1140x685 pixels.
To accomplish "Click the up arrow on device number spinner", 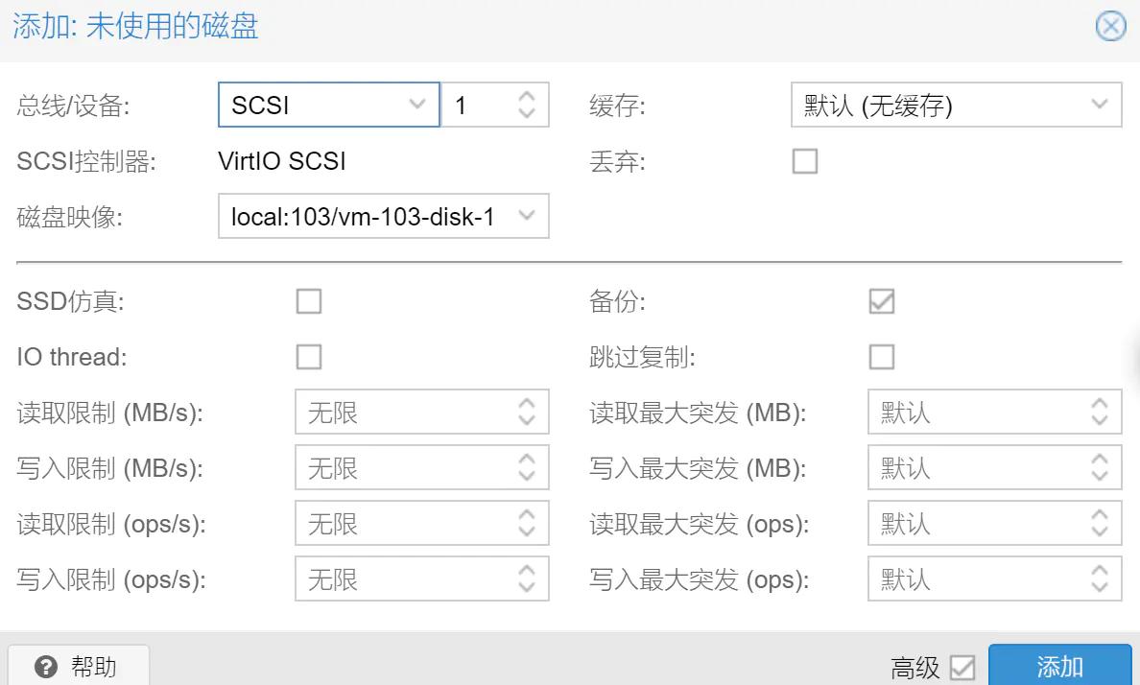I will pos(527,97).
